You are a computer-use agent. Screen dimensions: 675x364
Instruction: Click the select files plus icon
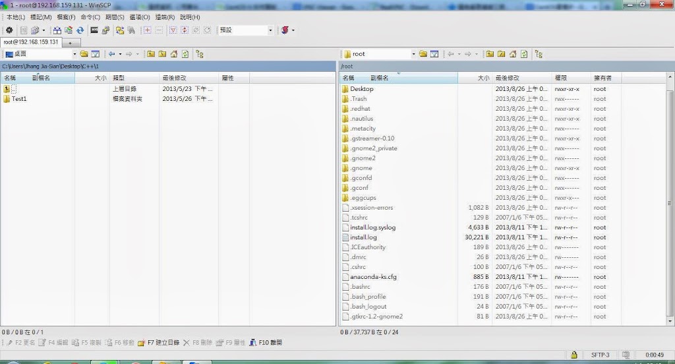pyautogui.click(x=147, y=30)
